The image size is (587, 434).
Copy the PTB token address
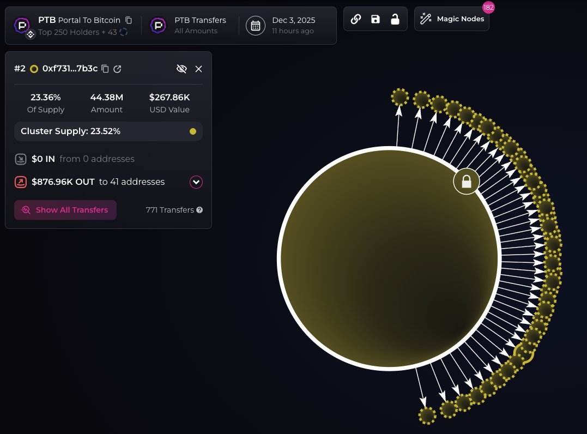tap(129, 20)
